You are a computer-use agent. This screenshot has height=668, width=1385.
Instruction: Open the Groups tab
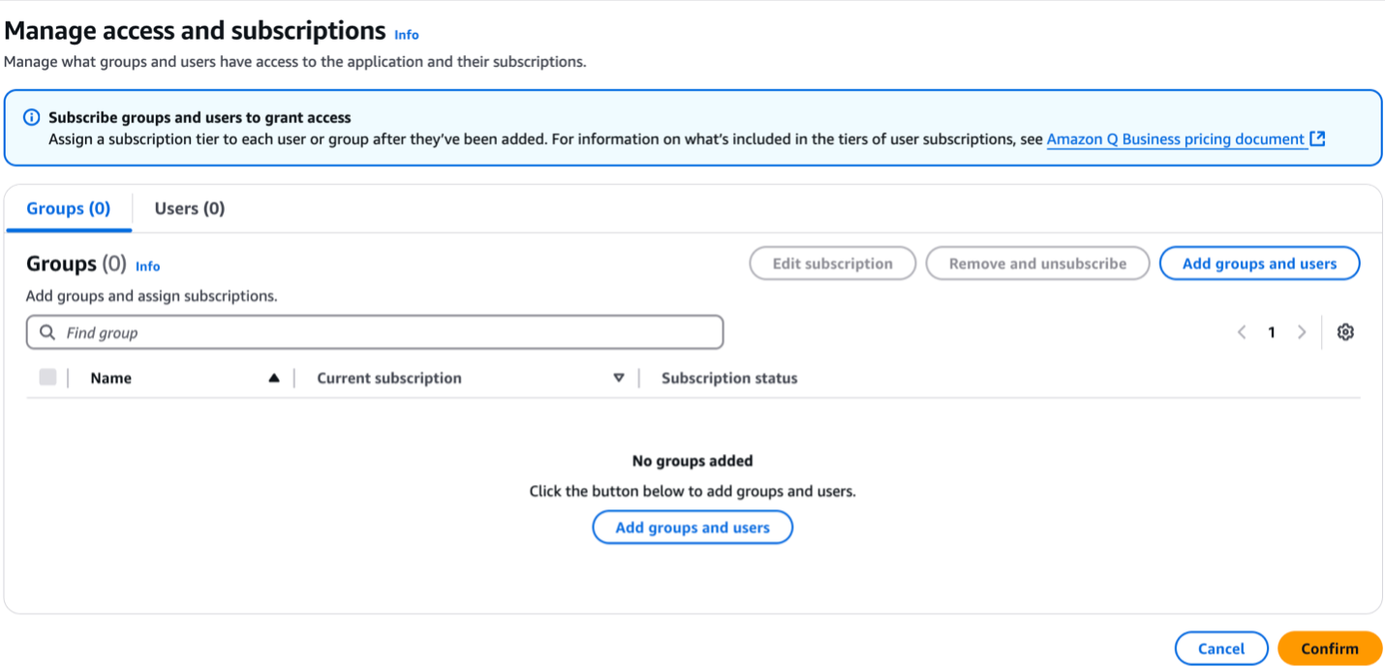pos(68,208)
